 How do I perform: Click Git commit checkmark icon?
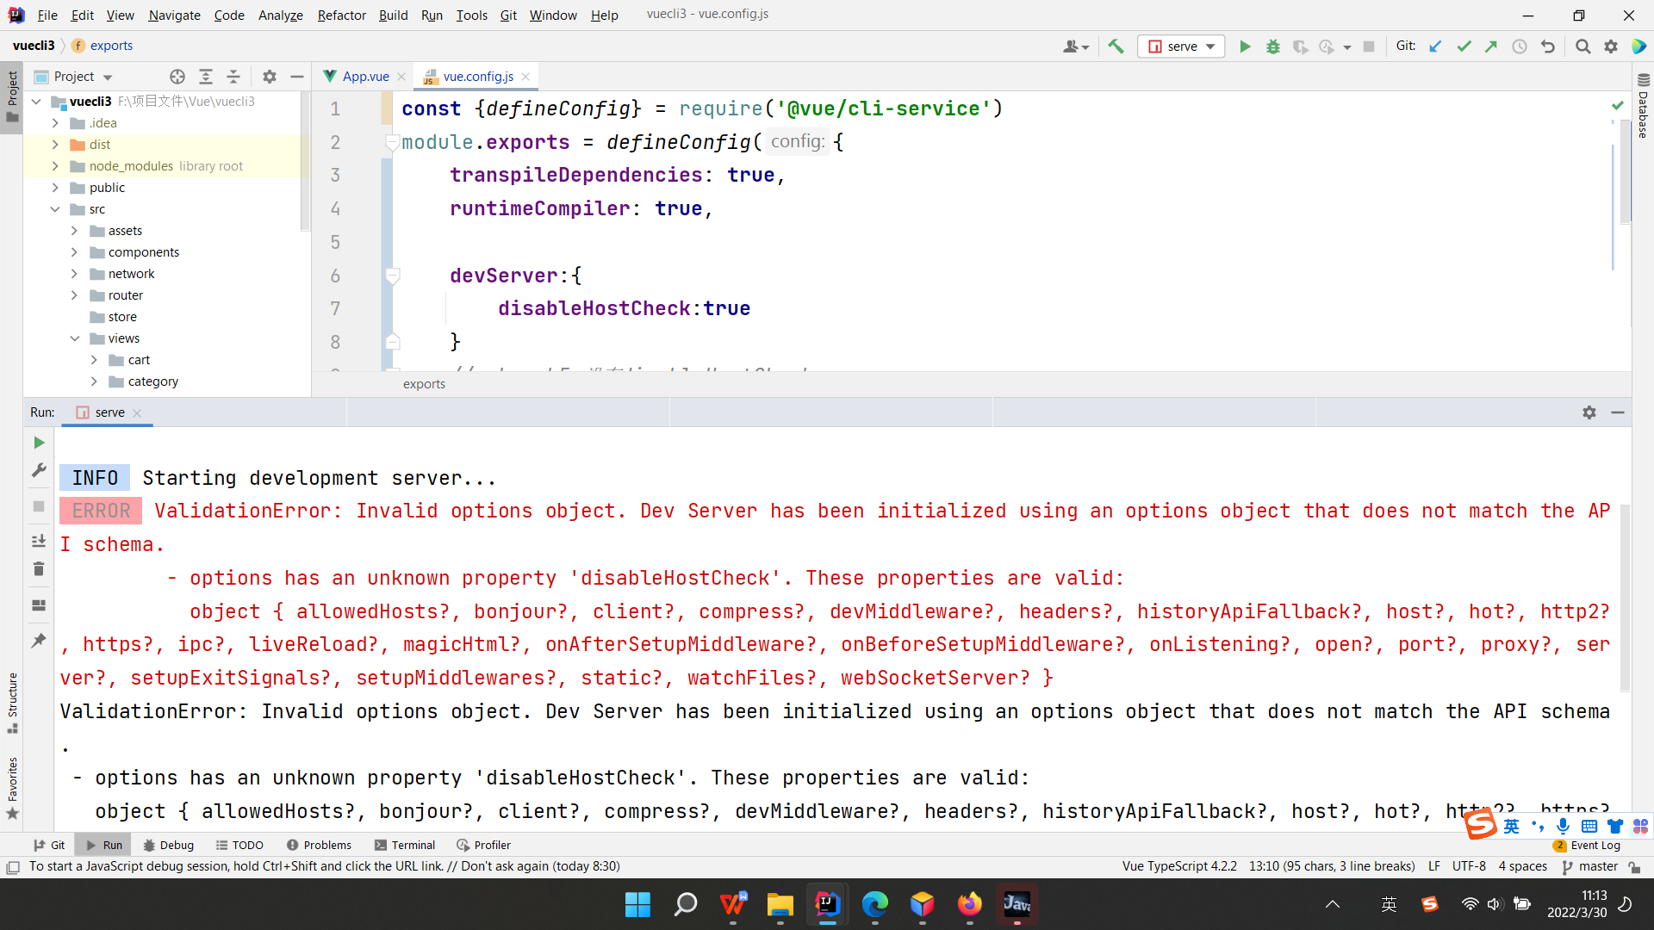pyautogui.click(x=1464, y=46)
